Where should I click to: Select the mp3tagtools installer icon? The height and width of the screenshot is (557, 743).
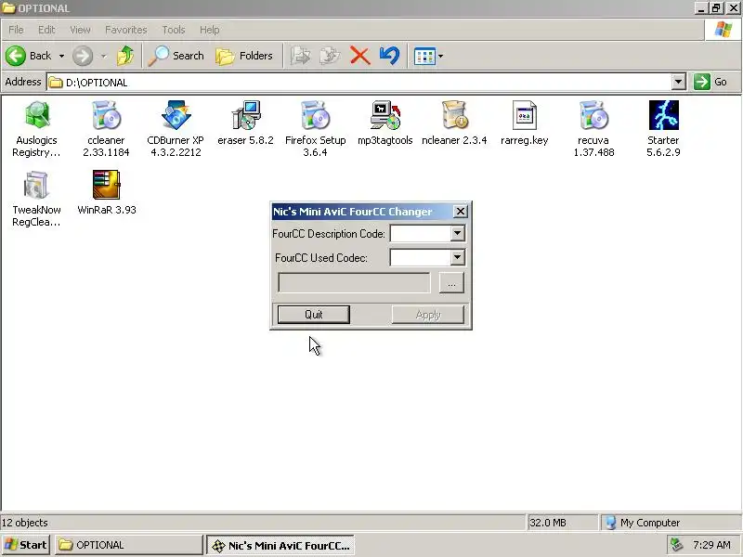click(x=385, y=115)
